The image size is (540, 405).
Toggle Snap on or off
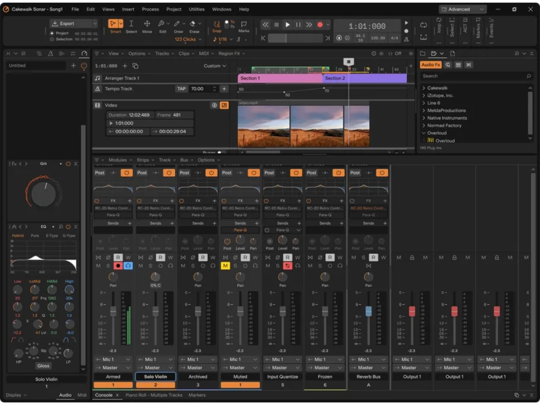tap(217, 26)
